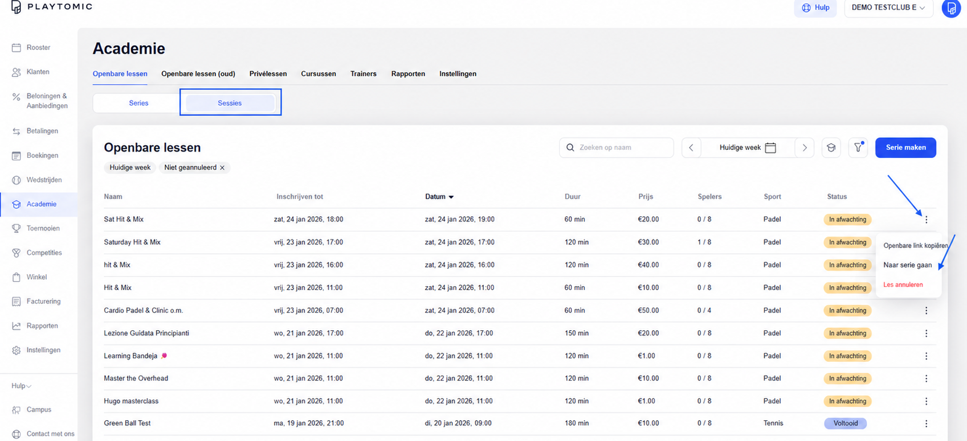
Task: Go to next week arrow
Action: pyautogui.click(x=805, y=147)
